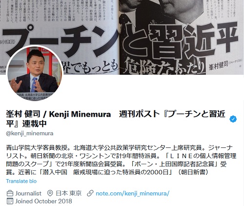Click the bio text starting 青山学院大学客員教授
244x206 pixels.
tap(121, 160)
